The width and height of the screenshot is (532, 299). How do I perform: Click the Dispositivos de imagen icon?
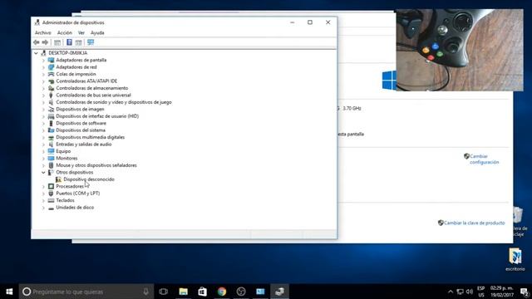(x=51, y=109)
